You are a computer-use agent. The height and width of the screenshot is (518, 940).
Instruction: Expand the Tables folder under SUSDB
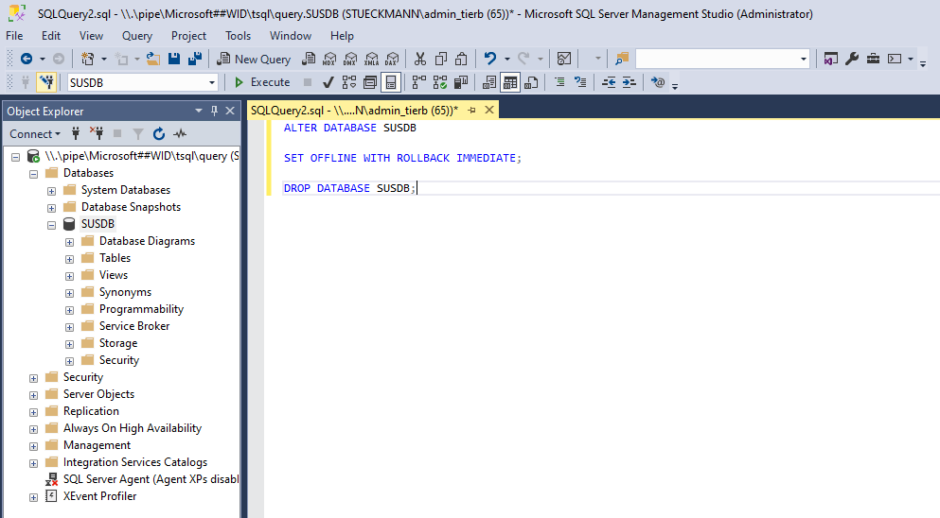(x=69, y=259)
